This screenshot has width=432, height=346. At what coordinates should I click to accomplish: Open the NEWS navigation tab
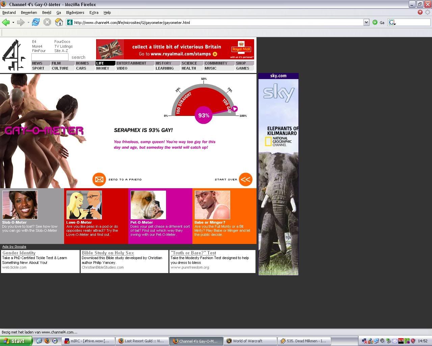[x=41, y=63]
